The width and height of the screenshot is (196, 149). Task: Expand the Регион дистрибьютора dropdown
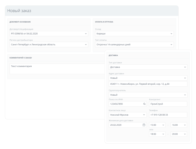[x=49, y=44]
